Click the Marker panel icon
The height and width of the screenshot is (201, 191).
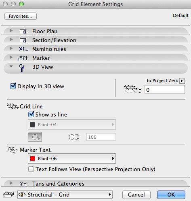pos(23,58)
